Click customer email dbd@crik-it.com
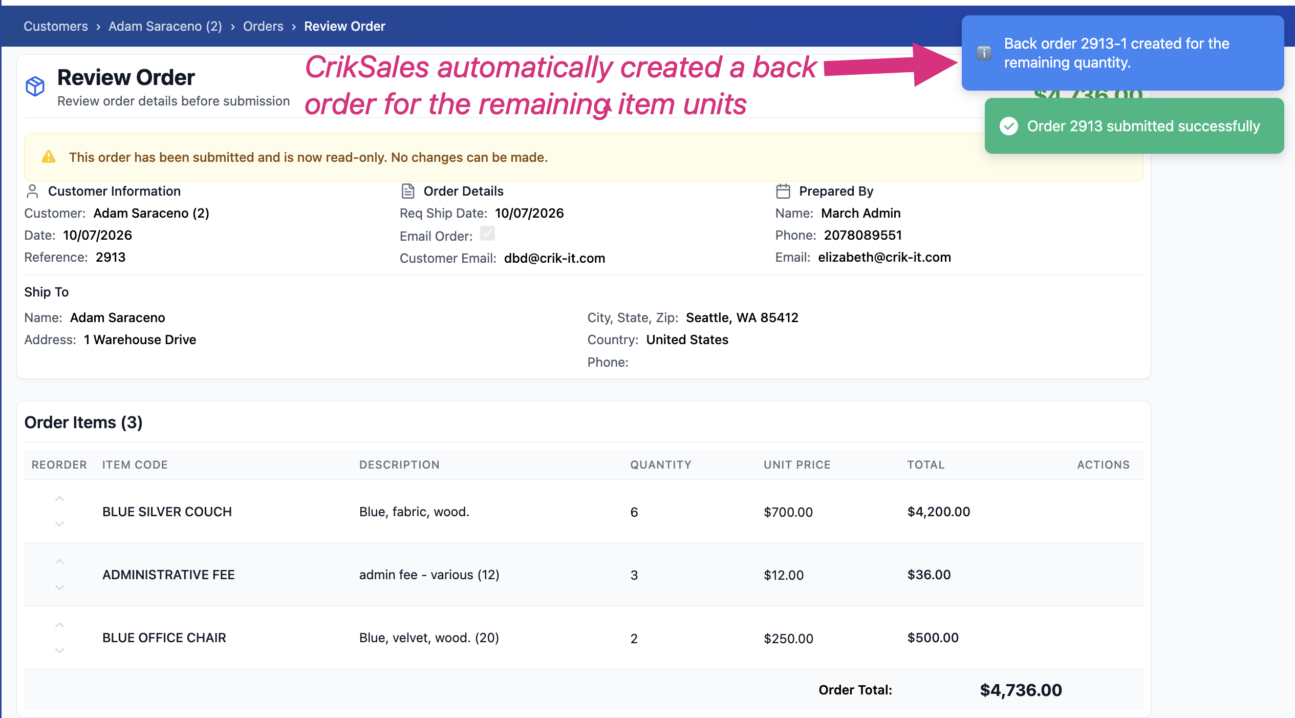Viewport: 1295px width, 718px height. pyautogui.click(x=554, y=258)
